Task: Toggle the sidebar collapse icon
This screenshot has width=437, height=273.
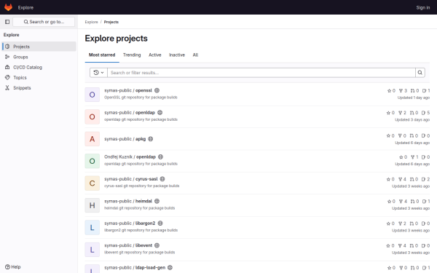Action: 7,22
